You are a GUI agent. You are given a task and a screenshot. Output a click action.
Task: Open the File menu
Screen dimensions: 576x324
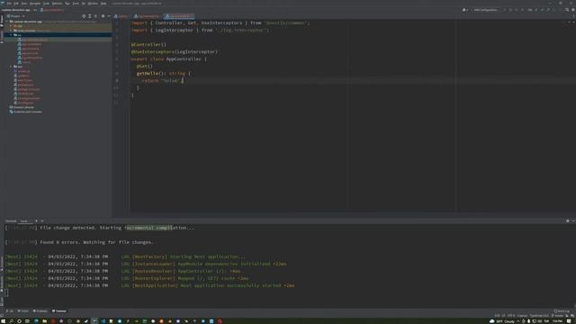click(9, 4)
